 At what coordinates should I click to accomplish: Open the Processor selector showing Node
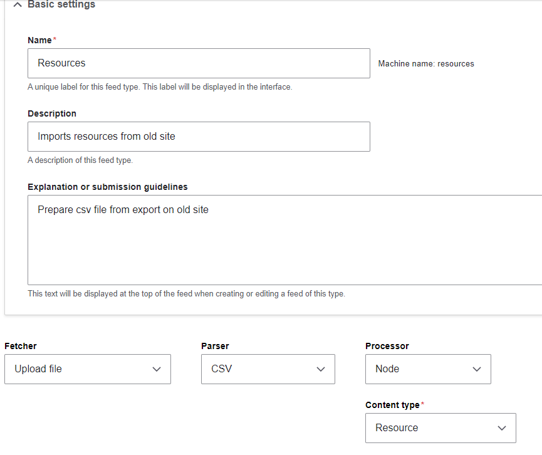point(428,369)
